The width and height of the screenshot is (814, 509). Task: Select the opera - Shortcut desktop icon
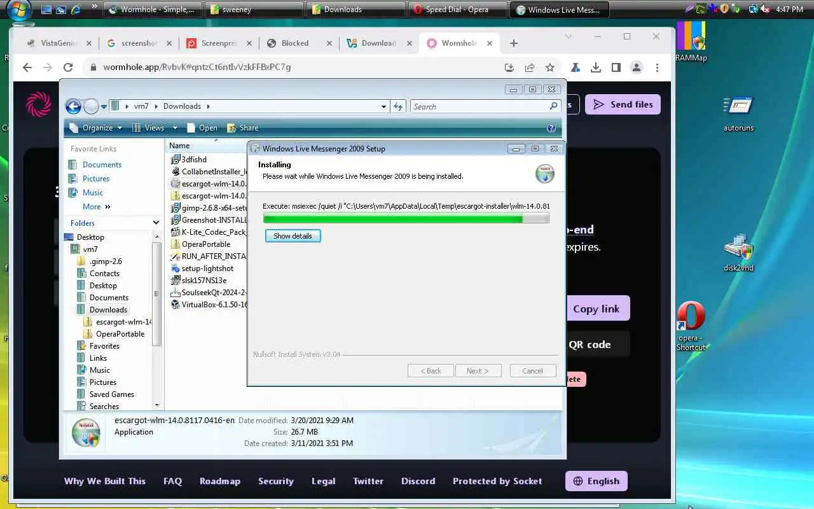[x=691, y=326]
